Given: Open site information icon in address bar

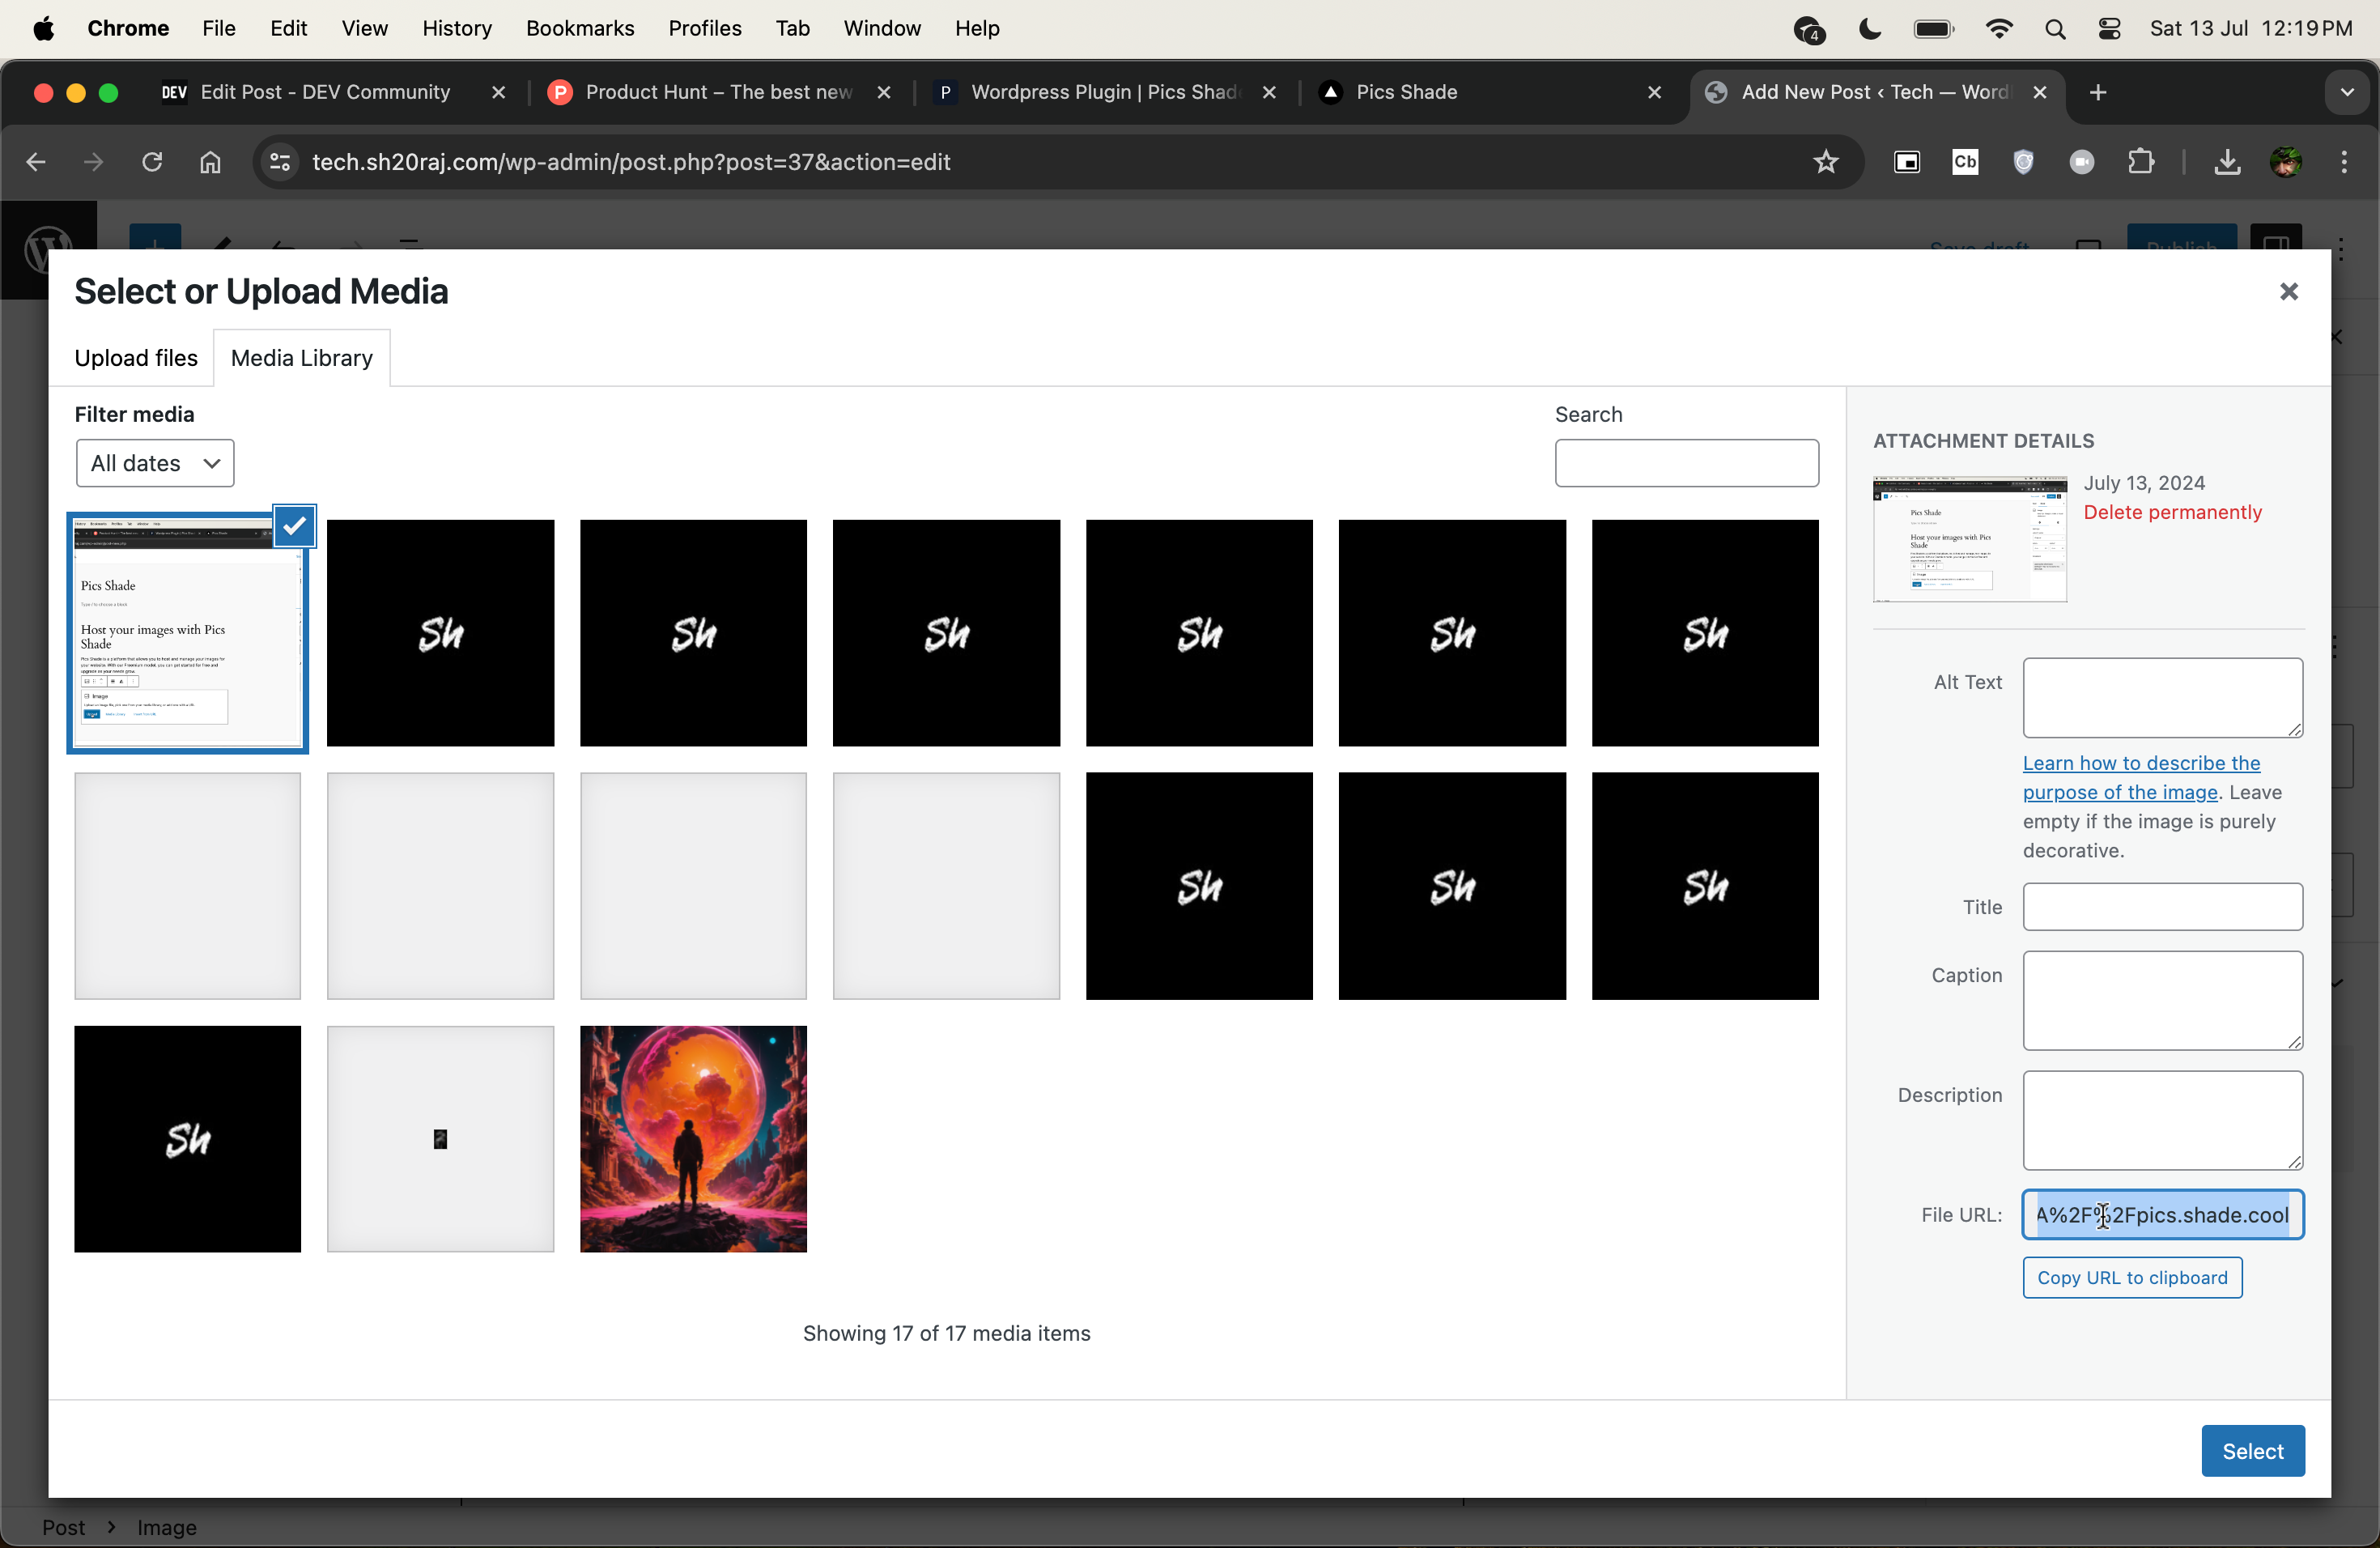Looking at the screenshot, I should coord(280,162).
